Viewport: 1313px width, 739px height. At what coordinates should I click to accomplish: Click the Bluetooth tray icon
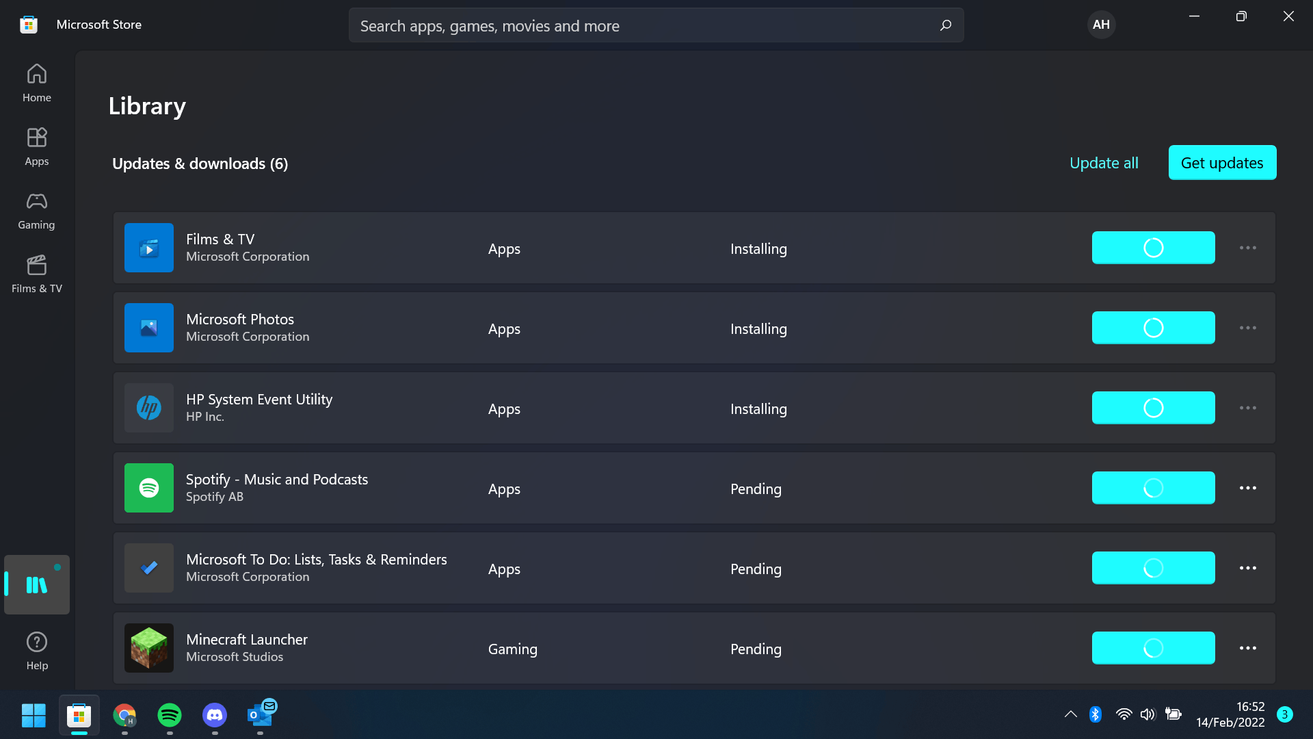click(x=1096, y=714)
